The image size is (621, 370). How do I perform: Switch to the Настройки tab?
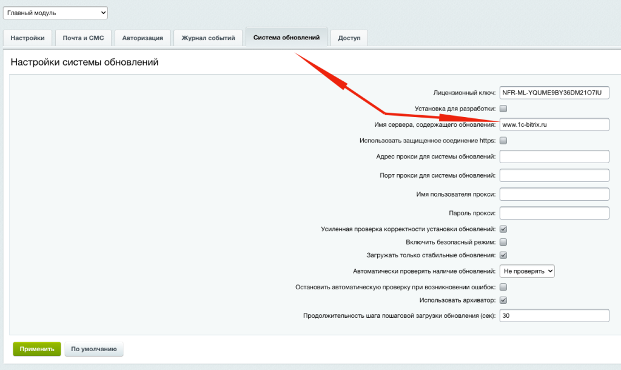tap(27, 38)
